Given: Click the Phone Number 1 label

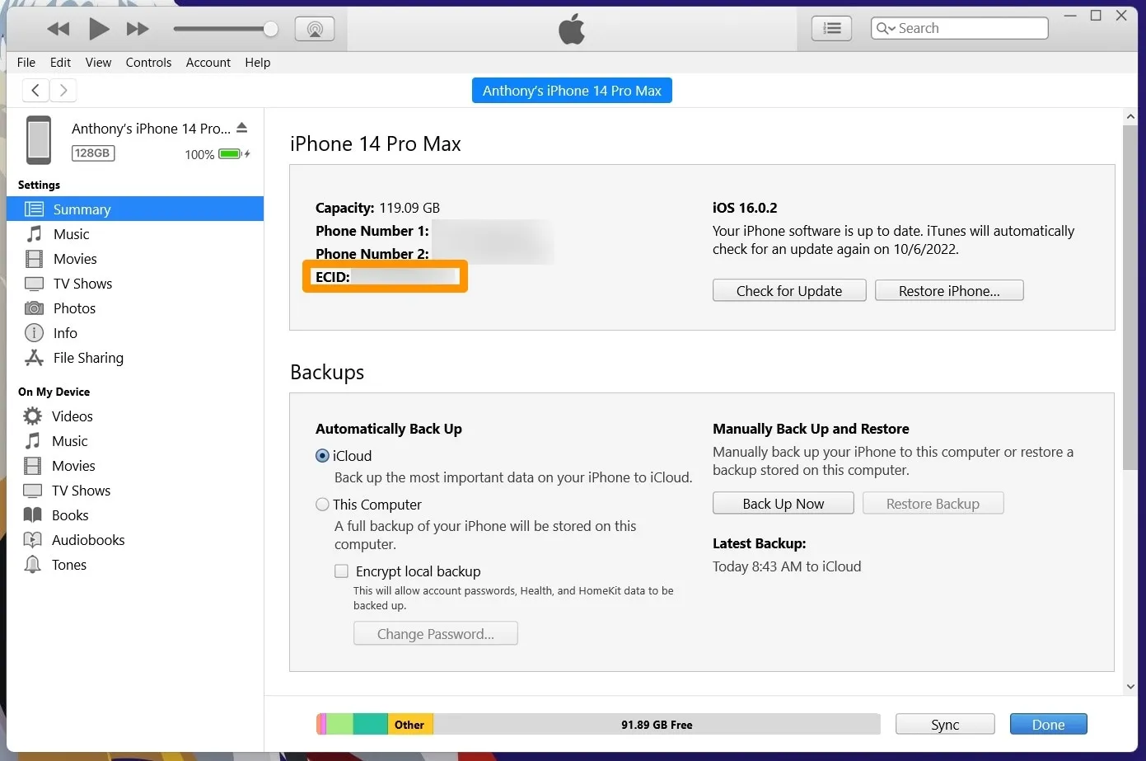Looking at the screenshot, I should point(372,231).
